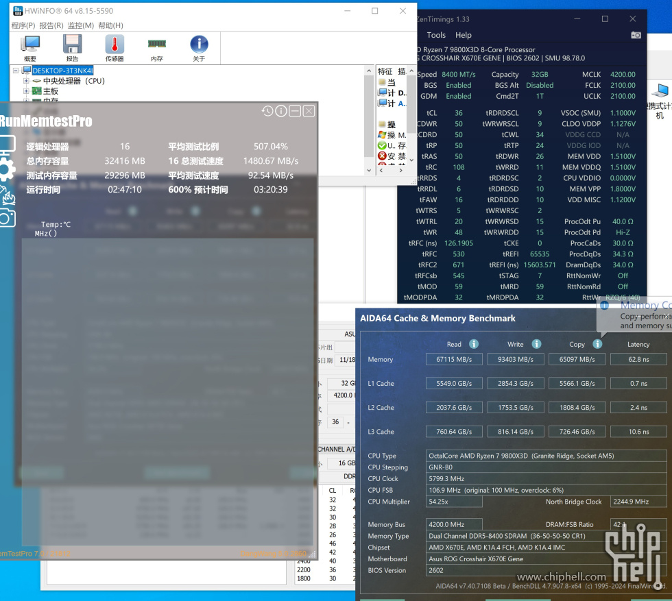Click the CPU Multiplier field 54.25x
672x601 pixels.
(454, 502)
